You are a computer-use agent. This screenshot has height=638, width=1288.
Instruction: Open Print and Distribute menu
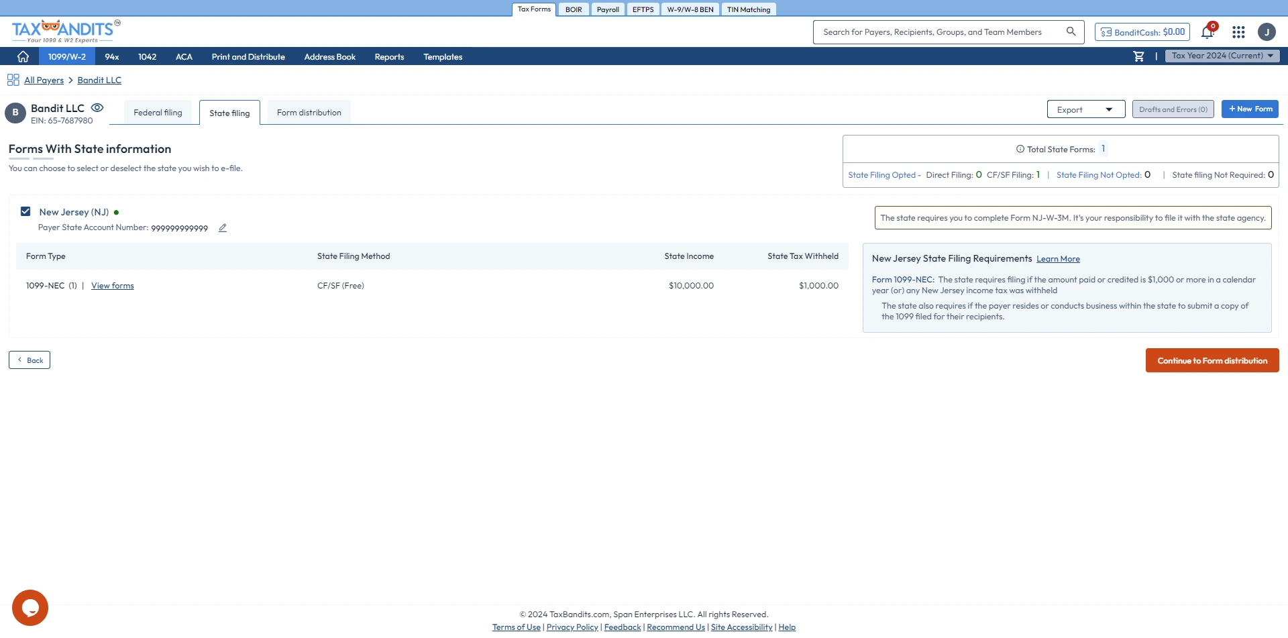click(248, 56)
